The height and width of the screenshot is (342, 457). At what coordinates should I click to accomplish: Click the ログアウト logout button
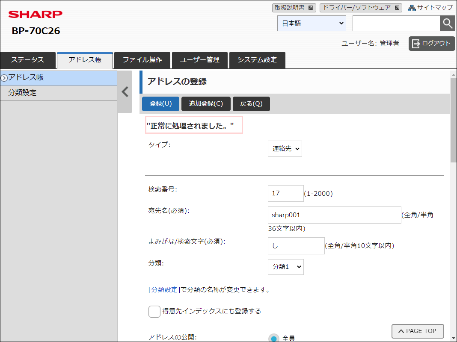click(431, 43)
